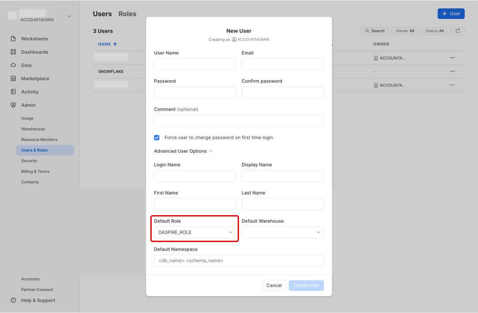
Task: Open the Default Warehouse dropdown
Action: click(283, 232)
